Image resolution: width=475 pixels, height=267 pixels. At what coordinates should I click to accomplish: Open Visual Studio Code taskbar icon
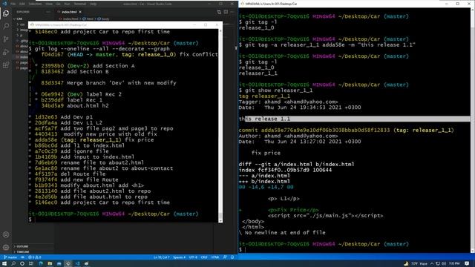(77, 264)
